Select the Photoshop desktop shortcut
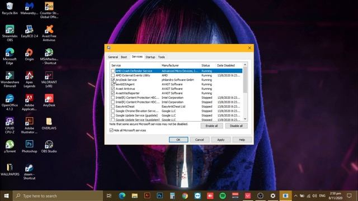Image resolution: width=358 pixels, height=201 pixels. pos(29,146)
